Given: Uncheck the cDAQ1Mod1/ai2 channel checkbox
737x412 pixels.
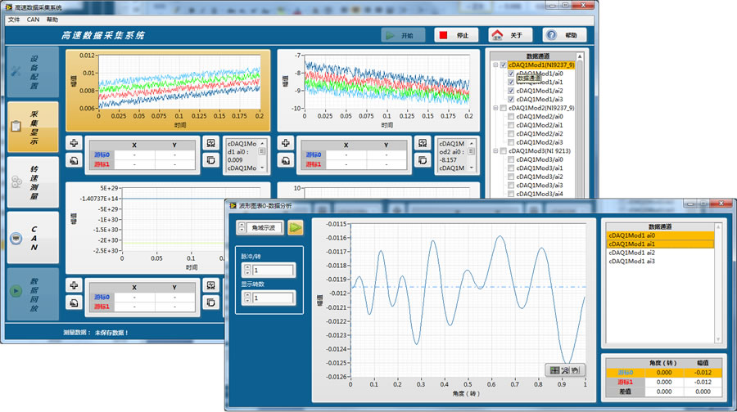Looking at the screenshot, I should click(512, 91).
